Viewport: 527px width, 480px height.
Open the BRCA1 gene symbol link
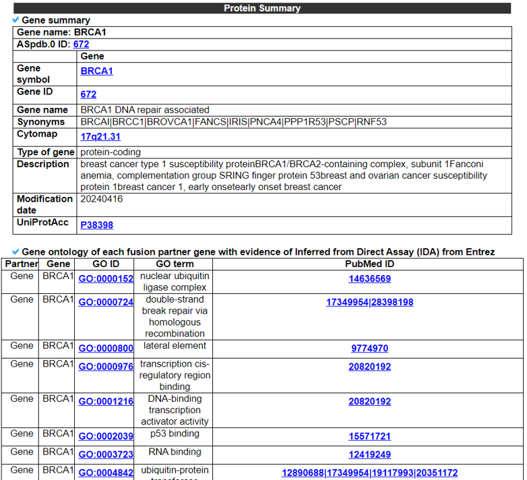[x=96, y=71]
